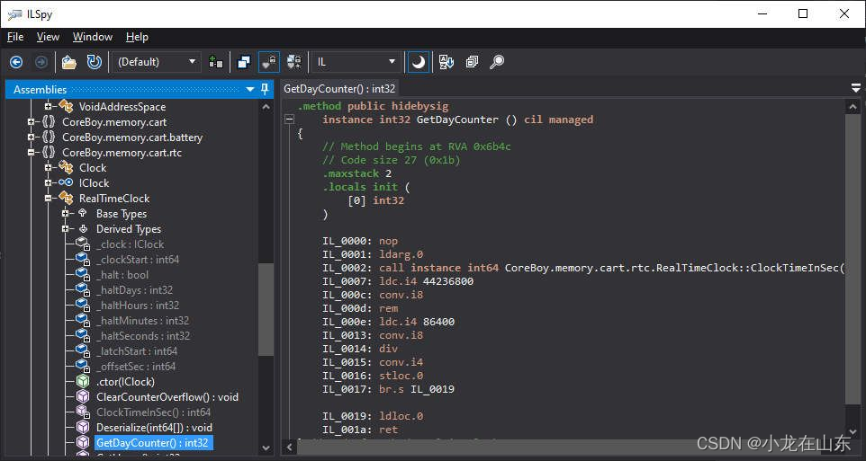Click the icon beside VoidAddressSpace
866x461 pixels.
point(66,106)
